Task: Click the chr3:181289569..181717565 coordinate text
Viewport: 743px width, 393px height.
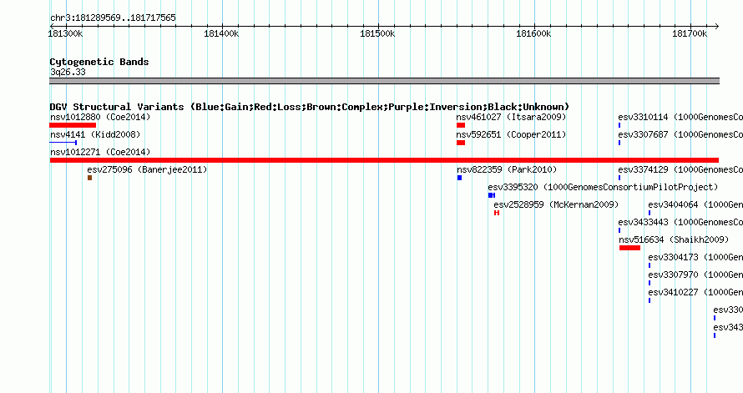Action: coord(113,18)
